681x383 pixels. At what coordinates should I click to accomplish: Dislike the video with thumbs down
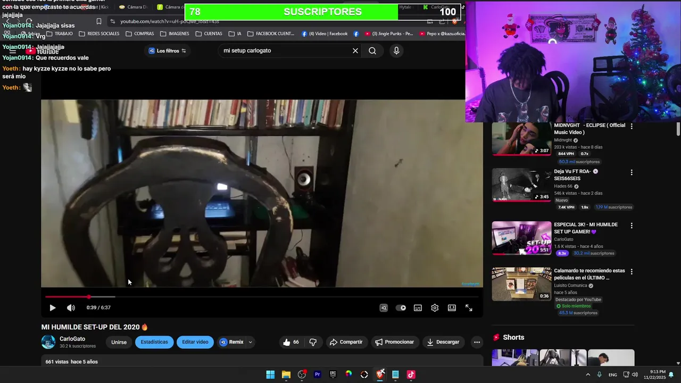tap(313, 342)
